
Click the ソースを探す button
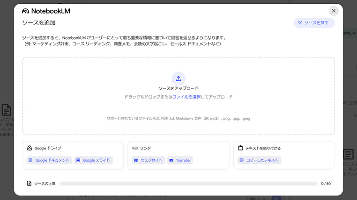click(x=314, y=23)
